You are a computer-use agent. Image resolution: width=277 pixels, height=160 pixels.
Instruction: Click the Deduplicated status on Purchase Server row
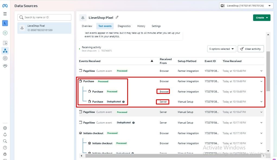tap(114, 102)
